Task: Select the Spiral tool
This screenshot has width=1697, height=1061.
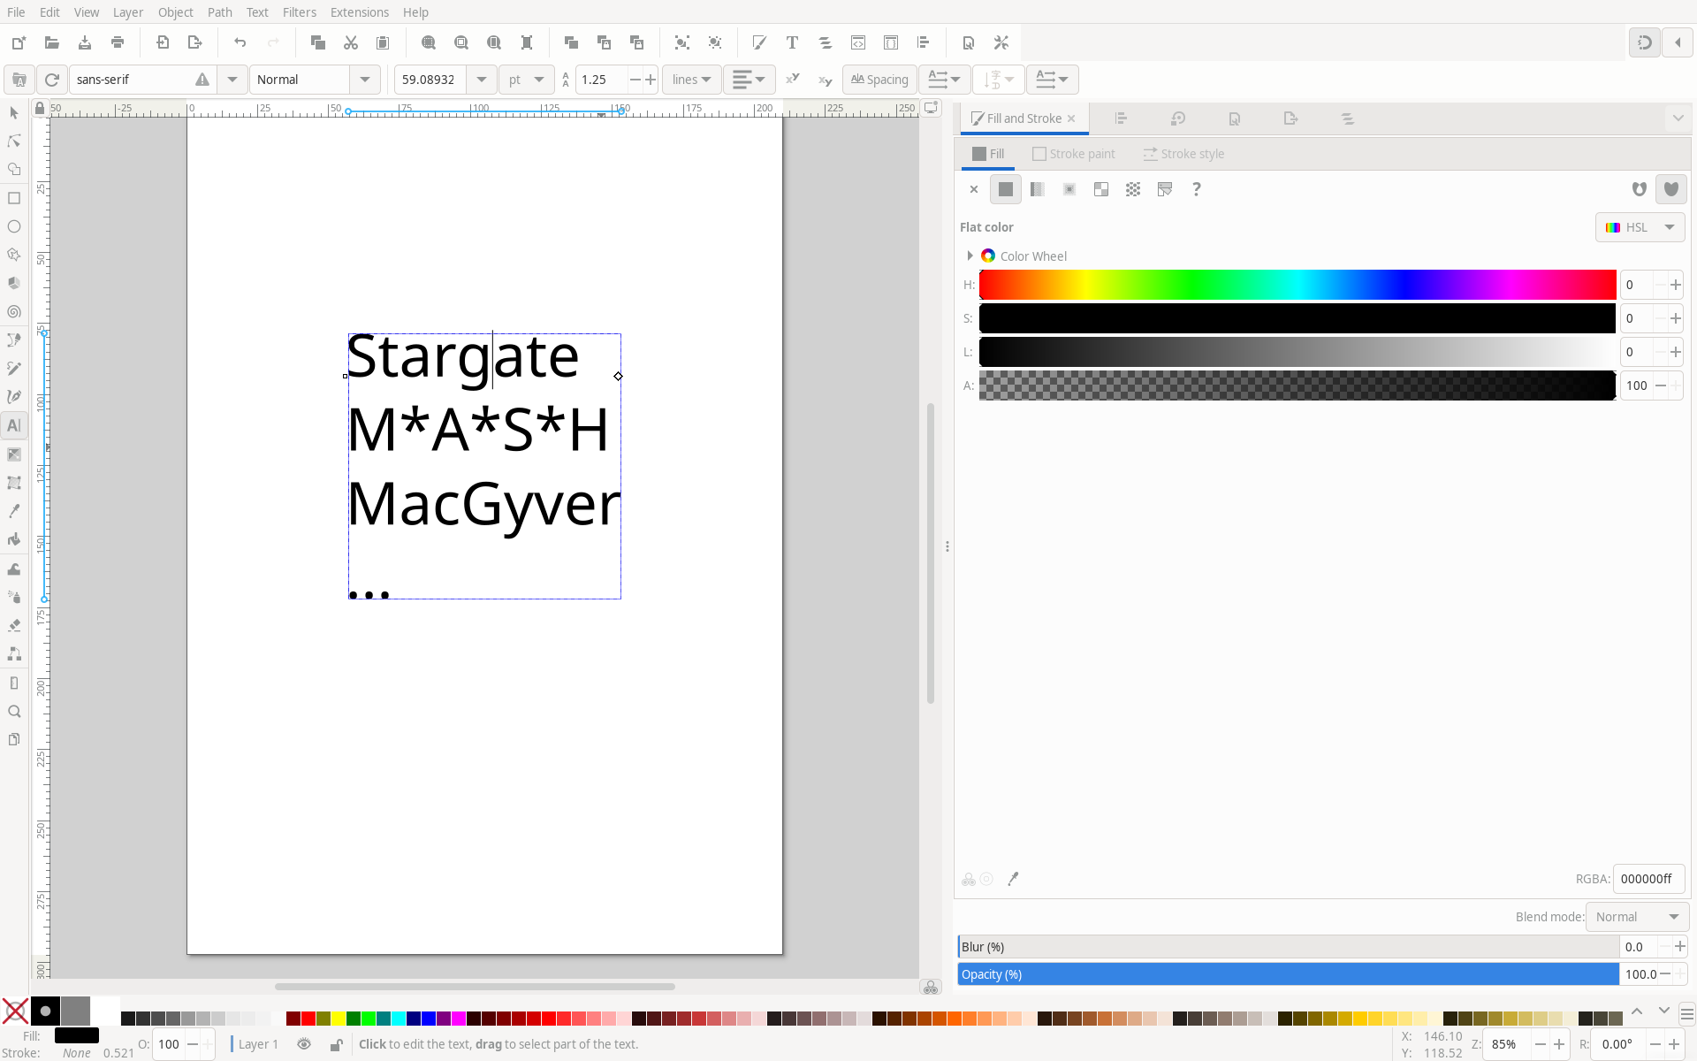Action: (x=14, y=312)
